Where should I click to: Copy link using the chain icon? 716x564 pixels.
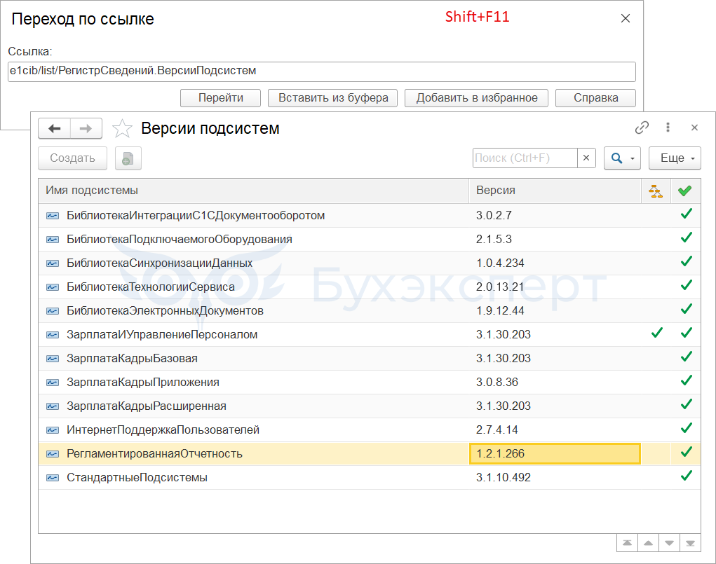coord(642,128)
